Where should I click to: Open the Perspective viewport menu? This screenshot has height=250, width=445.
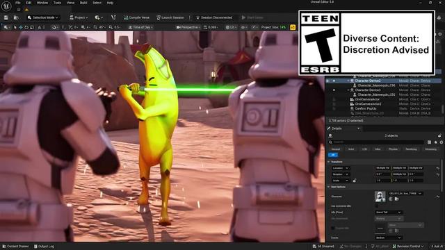coord(188,27)
